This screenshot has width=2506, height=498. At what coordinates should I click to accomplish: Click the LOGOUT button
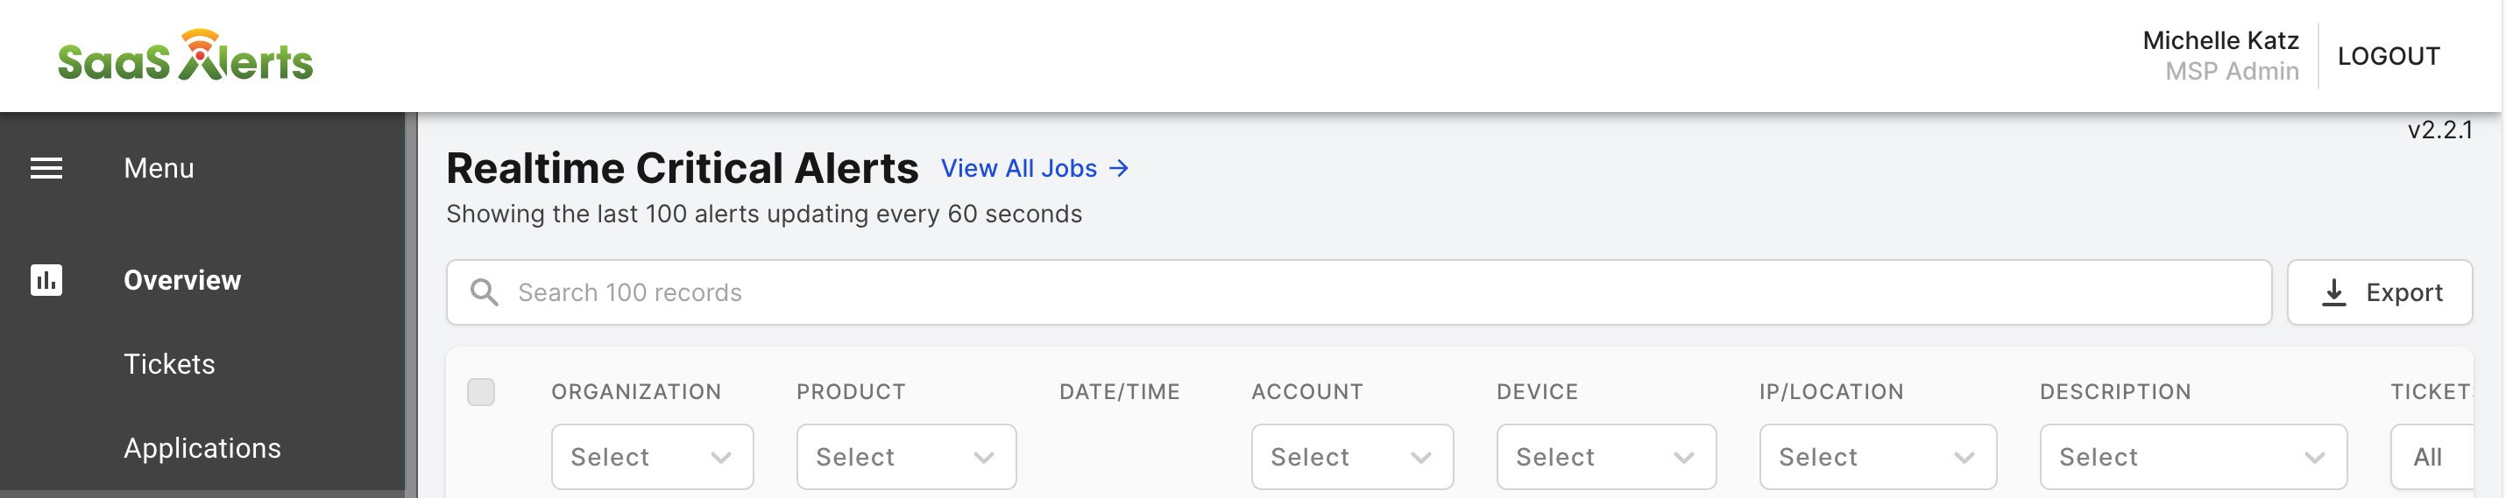click(x=2389, y=56)
